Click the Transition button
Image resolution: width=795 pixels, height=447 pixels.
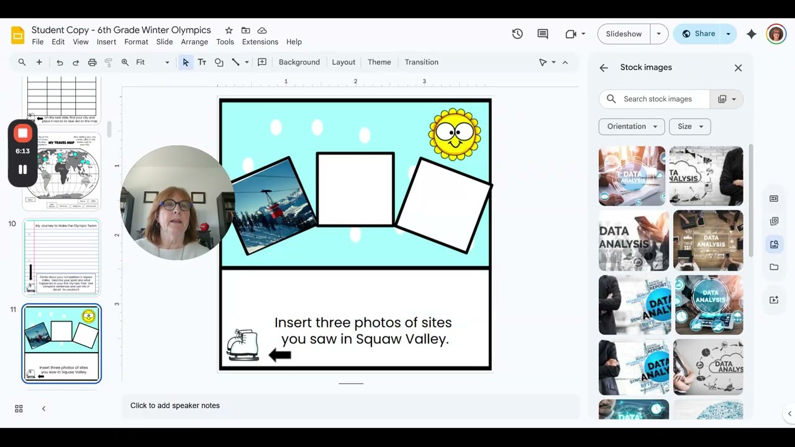tap(422, 62)
